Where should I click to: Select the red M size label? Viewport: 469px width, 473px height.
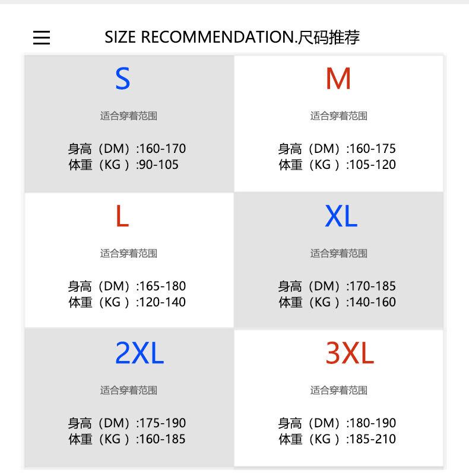tap(338, 79)
